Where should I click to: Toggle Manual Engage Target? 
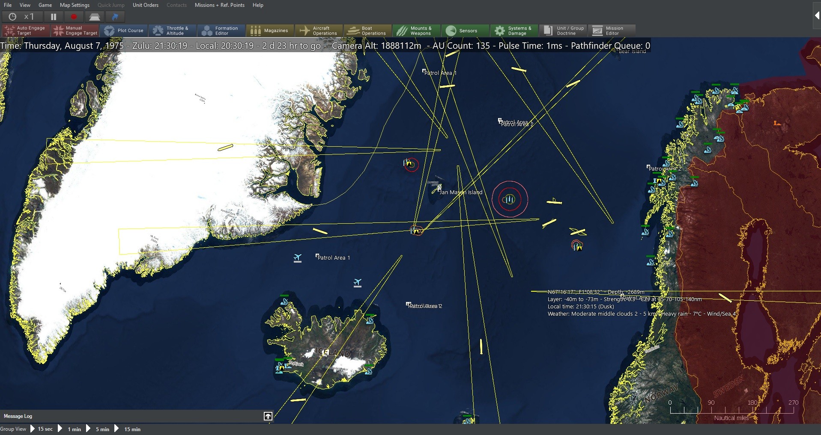tap(75, 30)
